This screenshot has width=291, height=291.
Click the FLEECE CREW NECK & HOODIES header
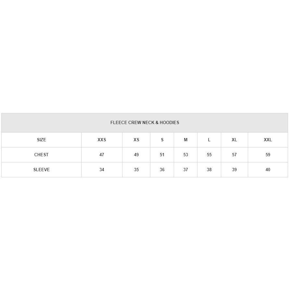(x=145, y=123)
